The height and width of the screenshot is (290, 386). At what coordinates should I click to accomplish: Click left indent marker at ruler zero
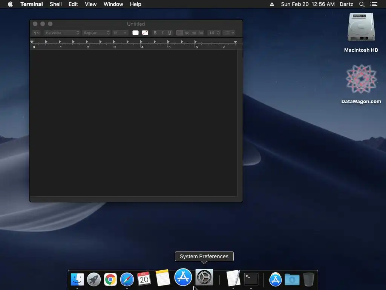coord(32,42)
